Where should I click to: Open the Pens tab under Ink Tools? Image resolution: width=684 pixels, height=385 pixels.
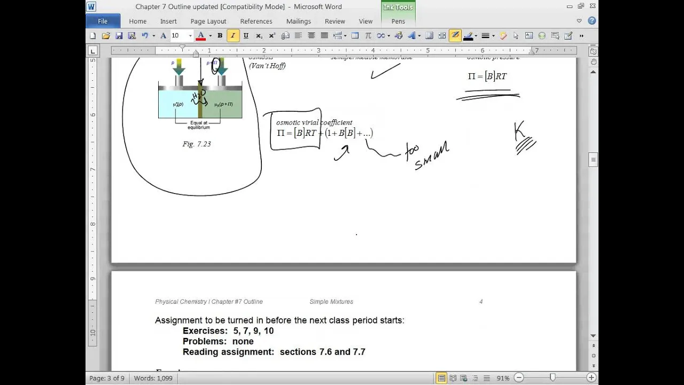tap(398, 21)
